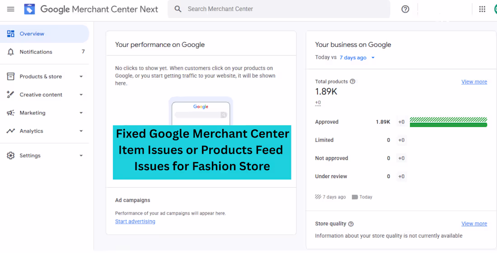
Task: Click the Total products help icon
Action: tap(352, 82)
